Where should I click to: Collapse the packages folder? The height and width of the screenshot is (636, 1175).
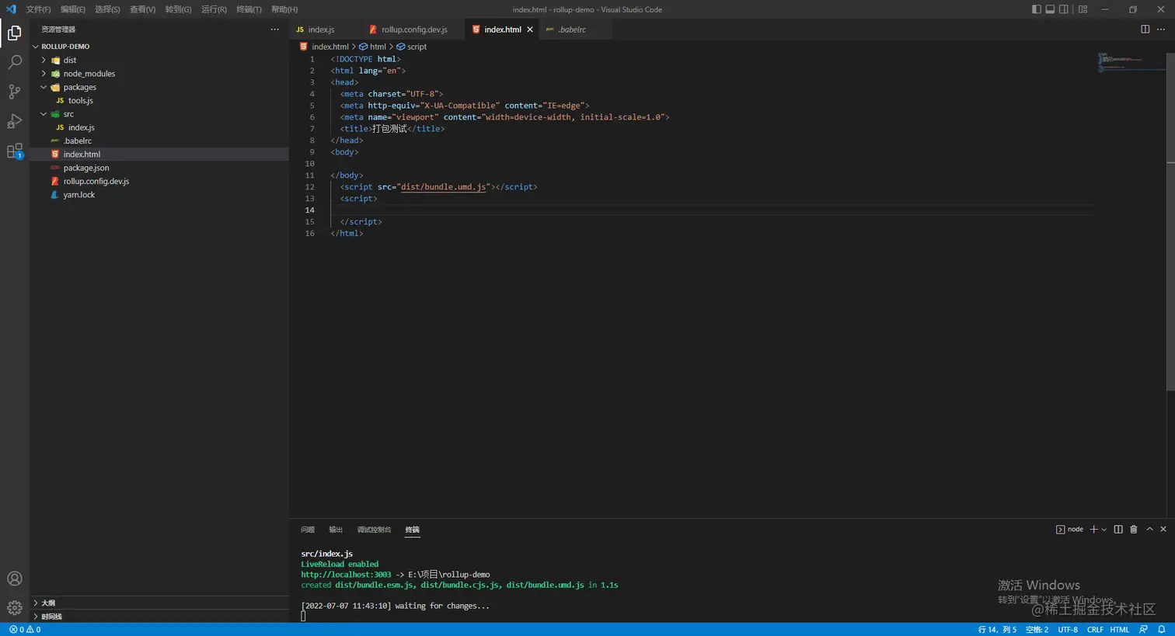[x=44, y=87]
